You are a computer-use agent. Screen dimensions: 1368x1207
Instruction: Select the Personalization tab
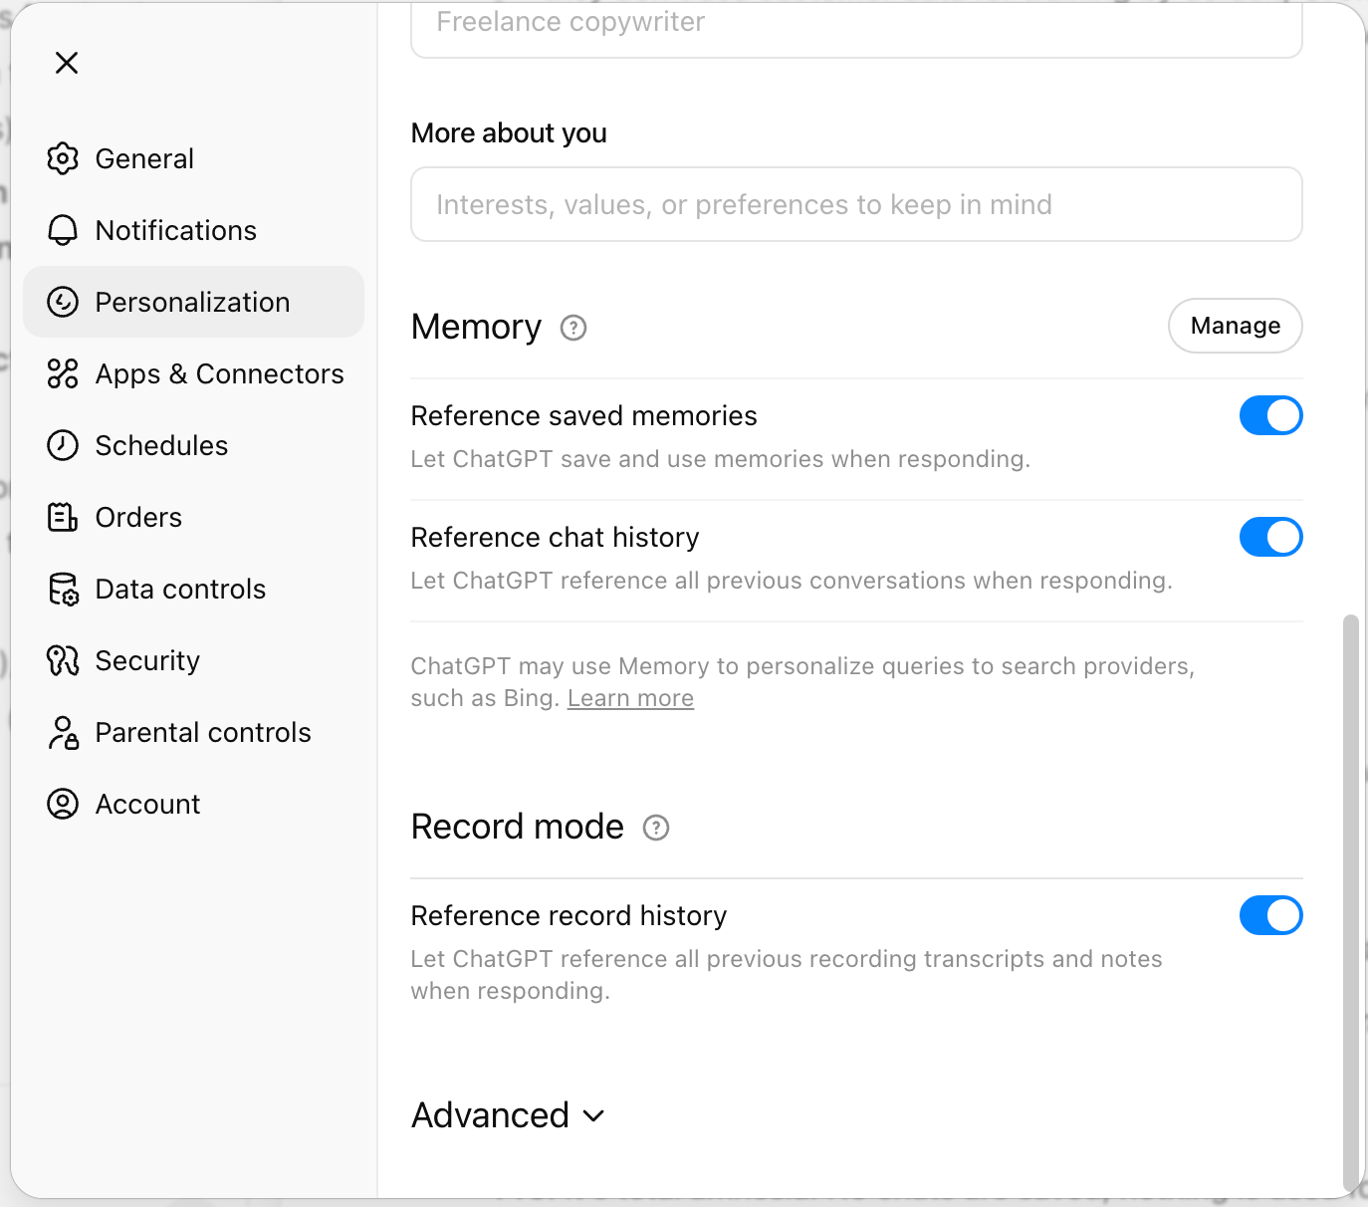point(192,303)
